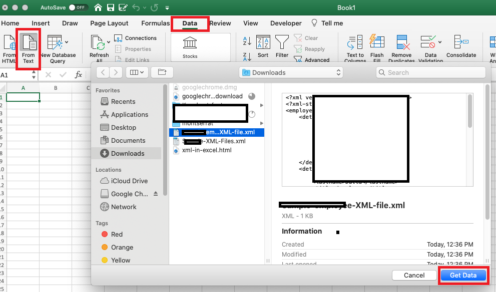Click the Refresh All icon
496x292 pixels.
[98, 42]
